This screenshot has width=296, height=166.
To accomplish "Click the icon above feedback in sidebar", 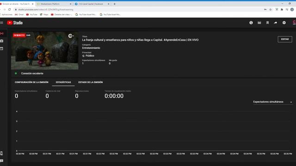I will [1, 153].
